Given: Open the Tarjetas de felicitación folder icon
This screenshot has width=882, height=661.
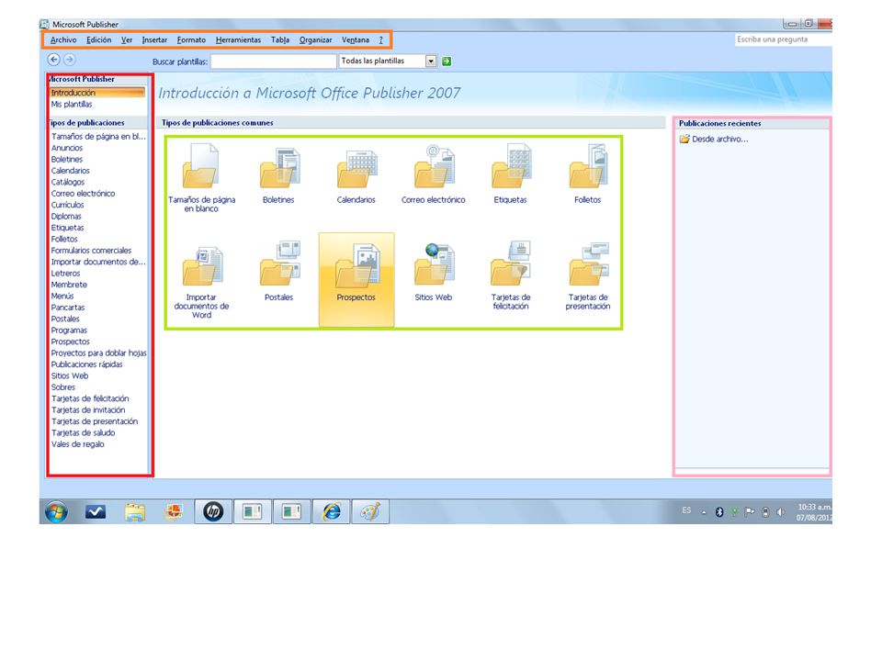Looking at the screenshot, I should (511, 264).
